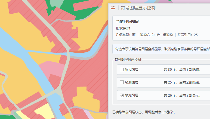Click the 当前目标图层 heading
The height and width of the screenshot is (119, 210).
(127, 22)
